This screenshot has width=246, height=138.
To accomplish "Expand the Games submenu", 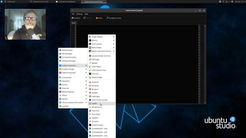I will pyautogui.click(x=73, y=85).
